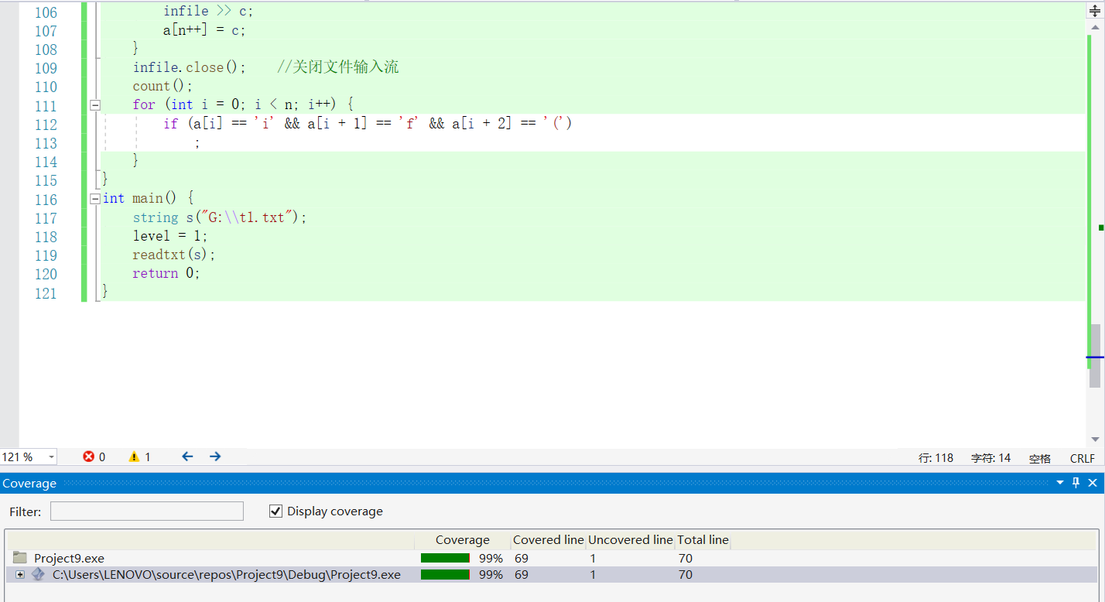The width and height of the screenshot is (1105, 602).
Task: Click the Filter input field
Action: (147, 511)
